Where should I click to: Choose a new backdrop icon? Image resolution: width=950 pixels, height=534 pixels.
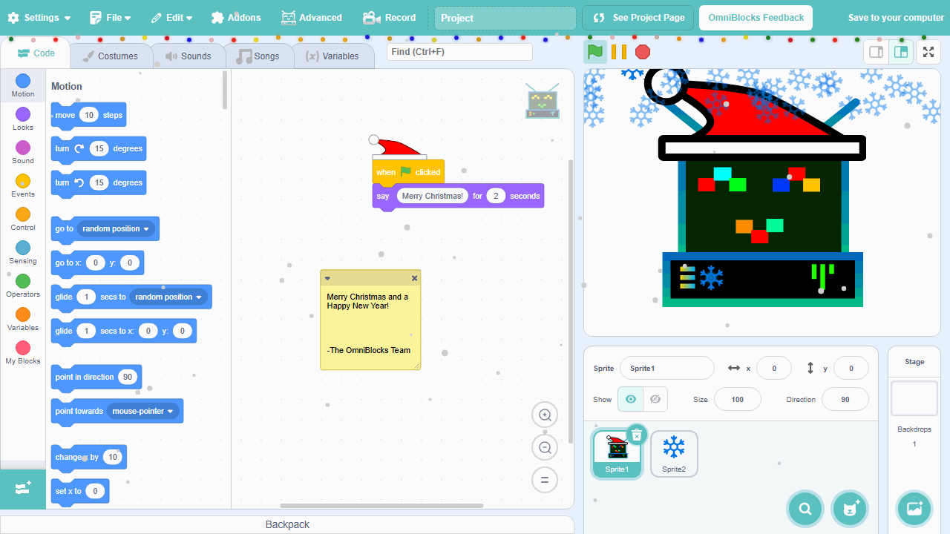(x=914, y=509)
